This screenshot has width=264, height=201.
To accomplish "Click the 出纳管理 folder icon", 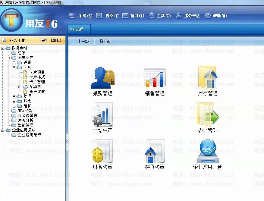I will 14,125.
